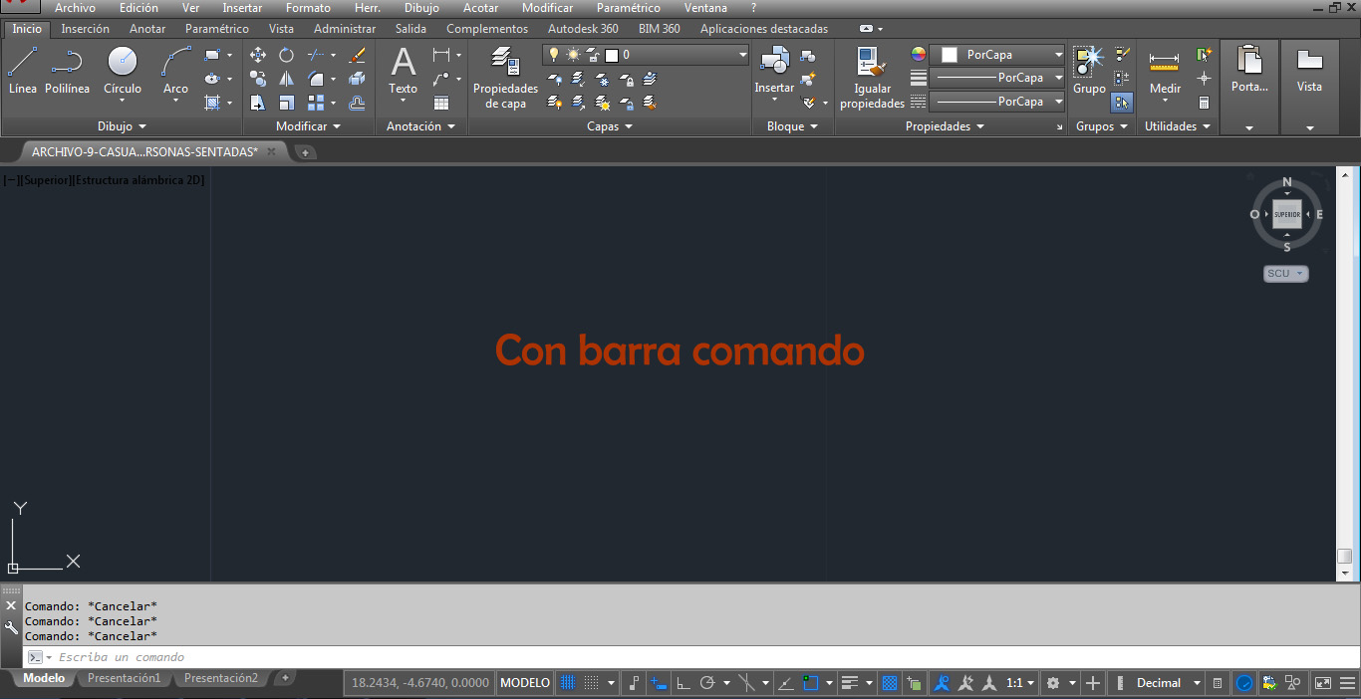Activate the Polilínea tool
Screen dimensions: 1361x699
coord(67,70)
